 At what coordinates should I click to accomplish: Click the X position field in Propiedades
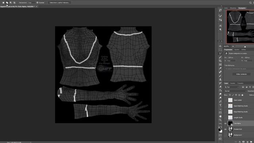coord(231,61)
